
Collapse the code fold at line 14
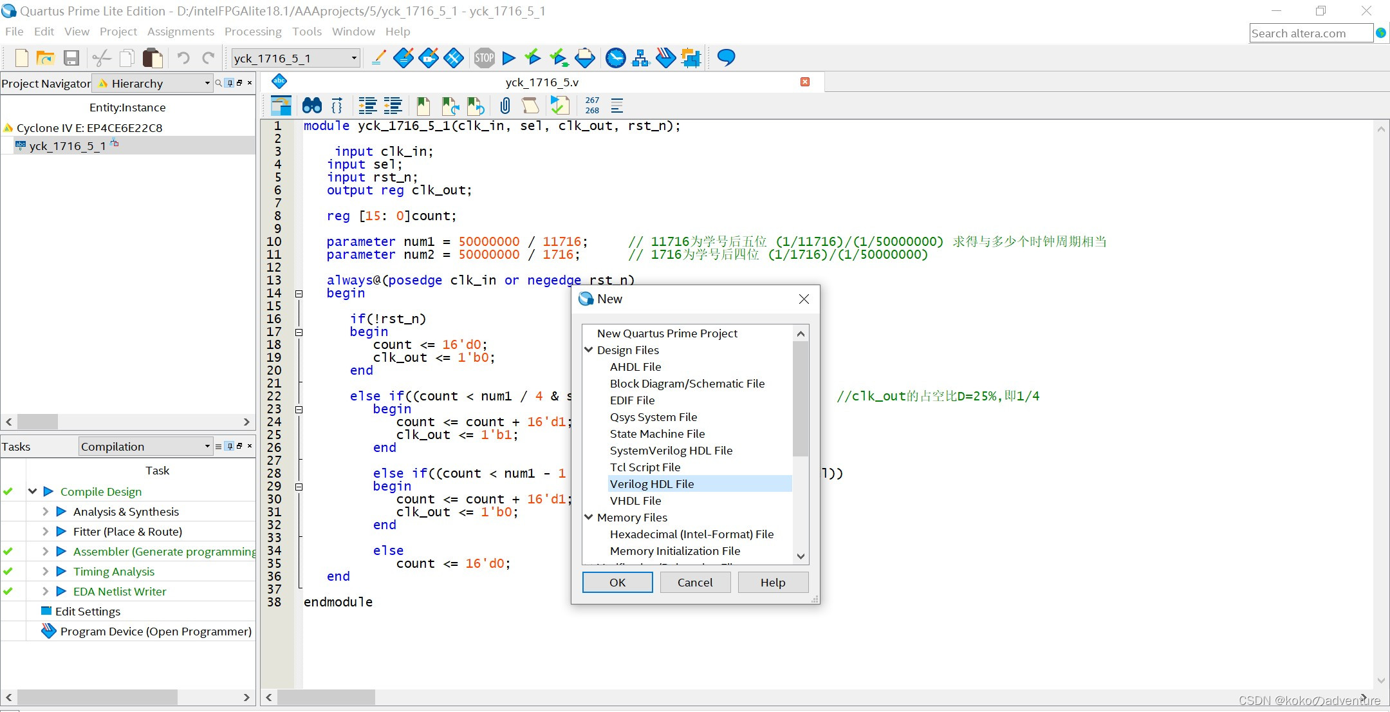[299, 294]
